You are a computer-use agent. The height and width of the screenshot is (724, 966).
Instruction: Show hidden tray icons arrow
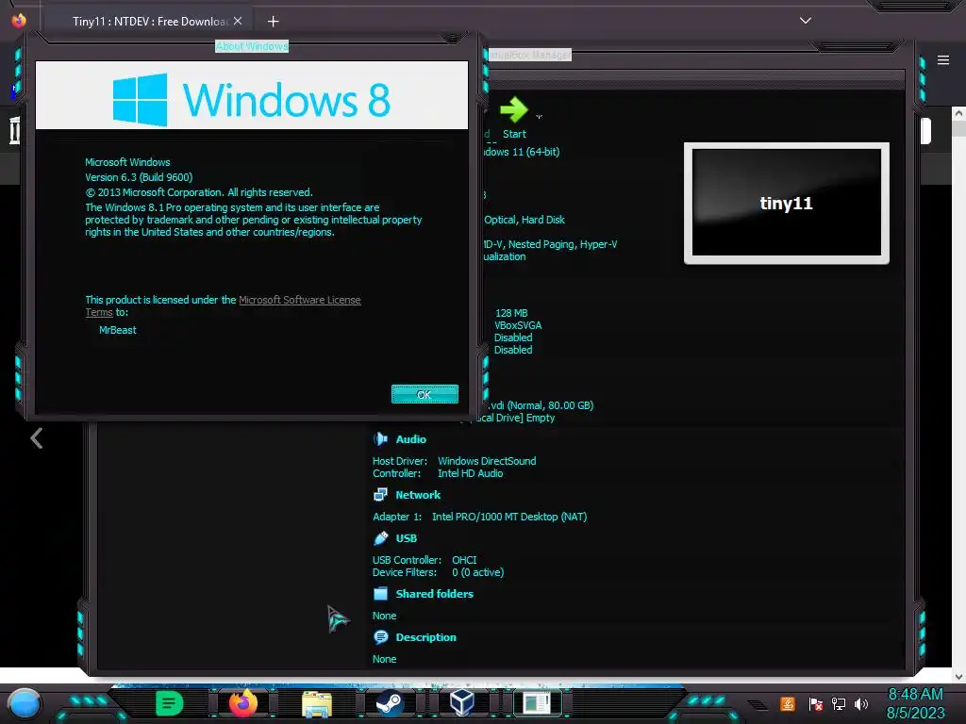[758, 705]
